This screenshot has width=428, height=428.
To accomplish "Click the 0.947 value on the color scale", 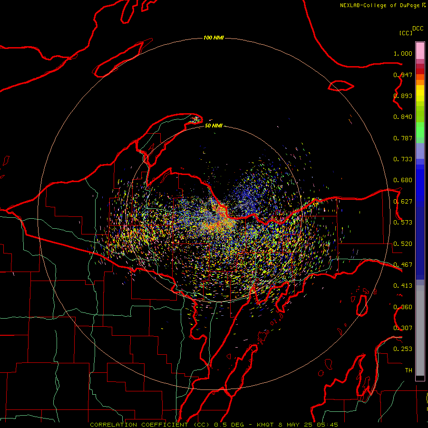I will (x=403, y=75).
